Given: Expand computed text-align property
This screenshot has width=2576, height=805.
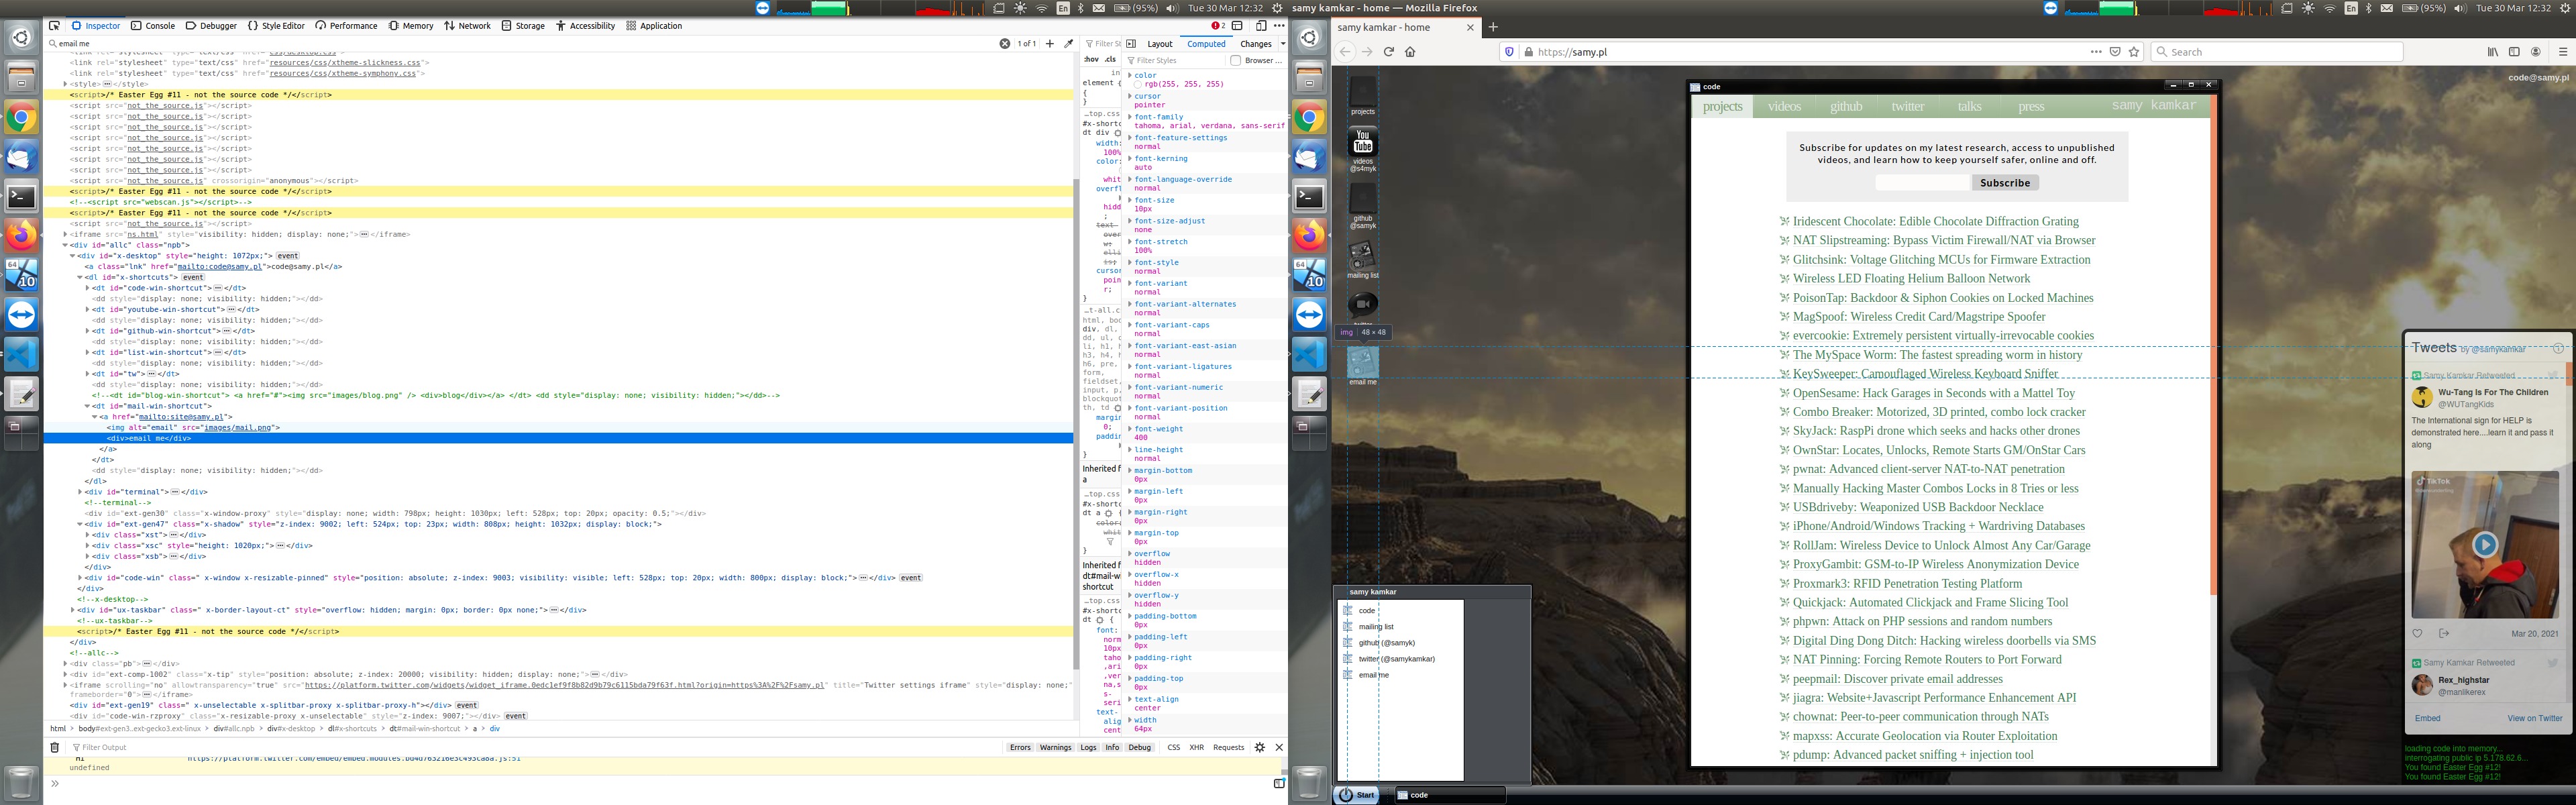Looking at the screenshot, I should pyautogui.click(x=1130, y=699).
